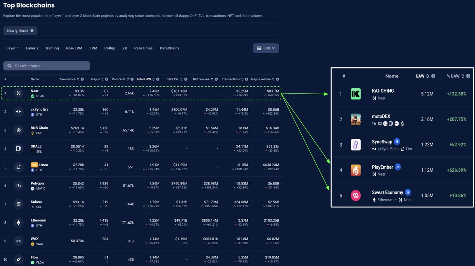Click the Top Blockchains heading

[x=29, y=6]
